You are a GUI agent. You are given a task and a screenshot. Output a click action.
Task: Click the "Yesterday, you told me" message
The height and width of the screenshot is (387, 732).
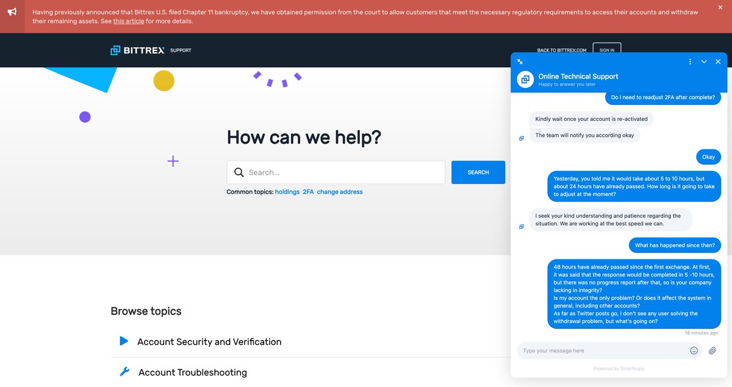point(634,186)
